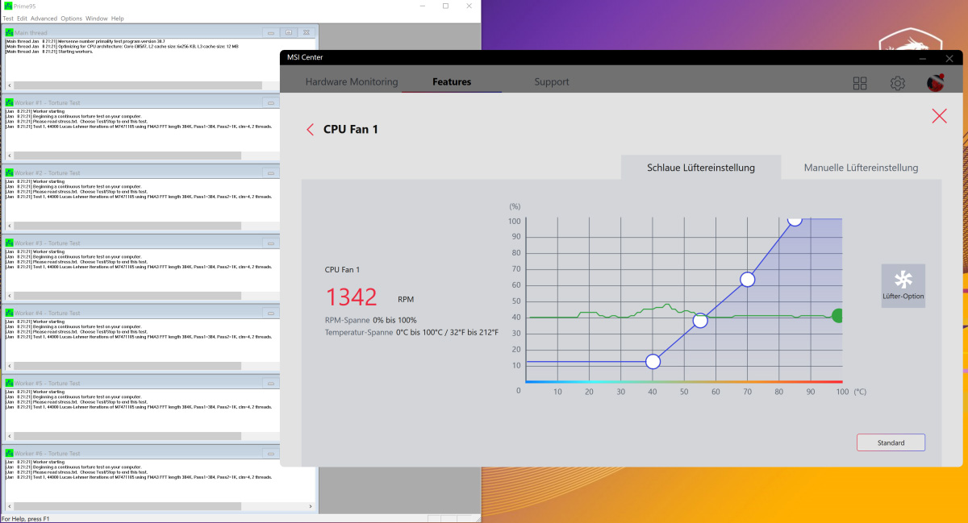Maximize the Main thread child window
This screenshot has height=523, width=968.
tap(288, 32)
